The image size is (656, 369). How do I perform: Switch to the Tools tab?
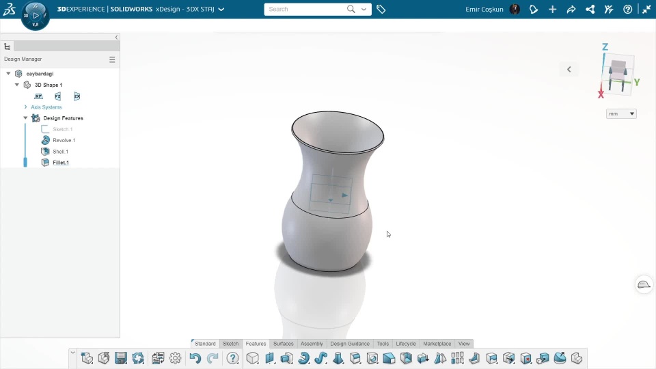click(383, 344)
